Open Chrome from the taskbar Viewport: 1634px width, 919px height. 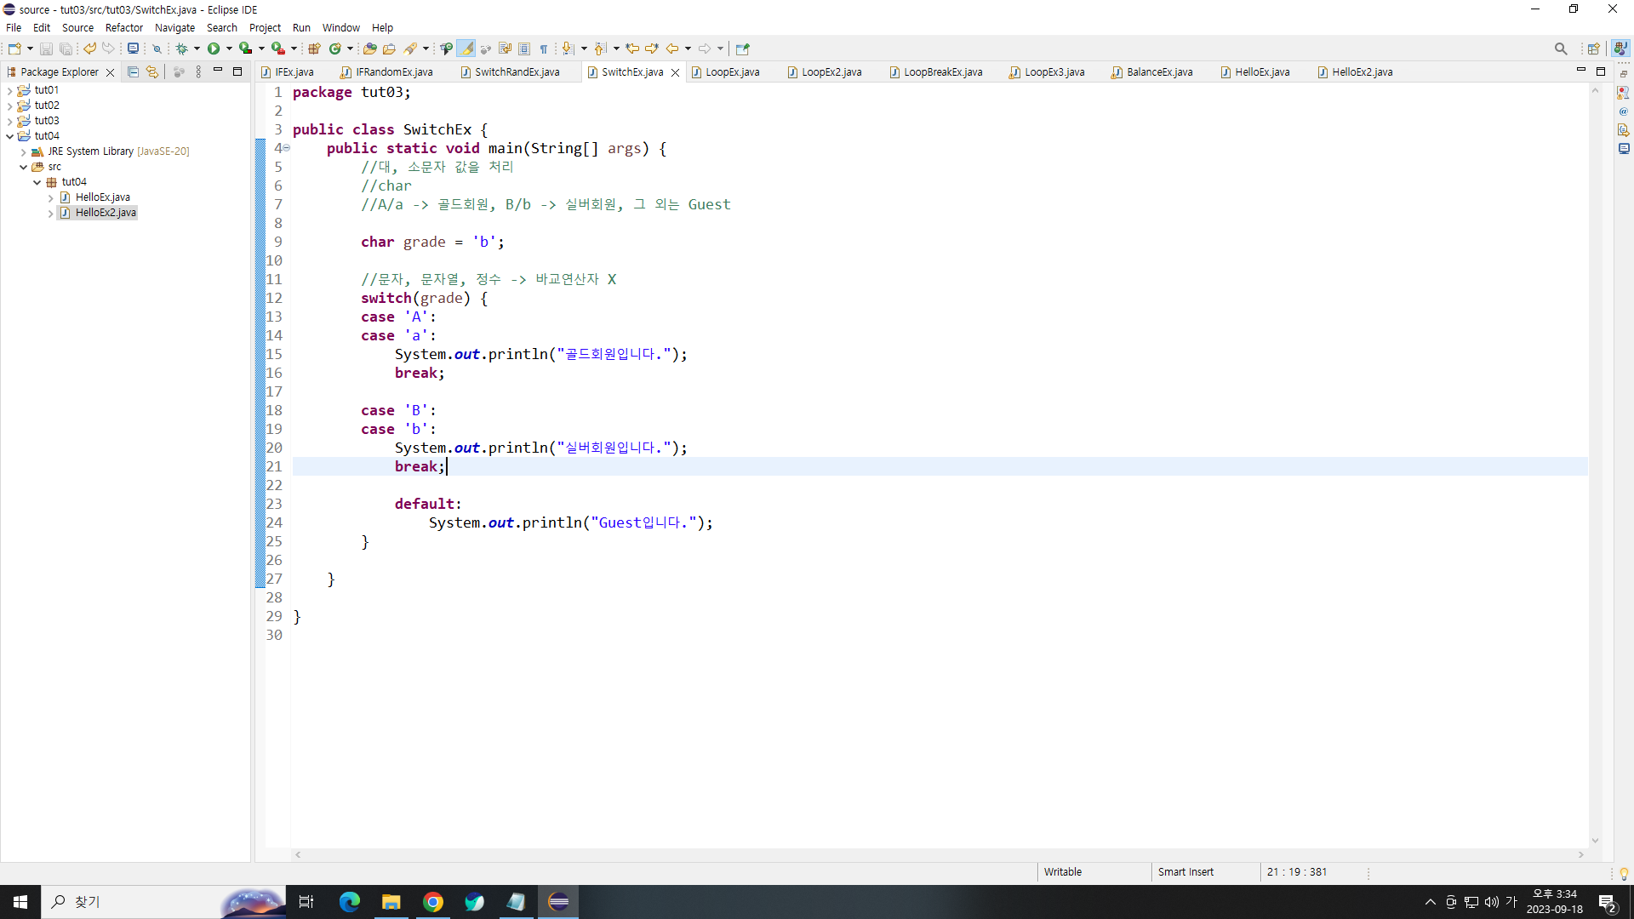(432, 902)
